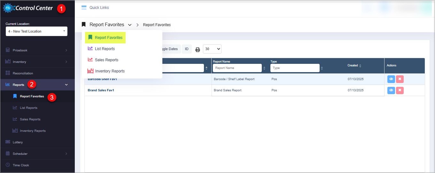
Task: View the Barcode/Shelf Fav1 report with the eye icon
Action: (x=391, y=79)
